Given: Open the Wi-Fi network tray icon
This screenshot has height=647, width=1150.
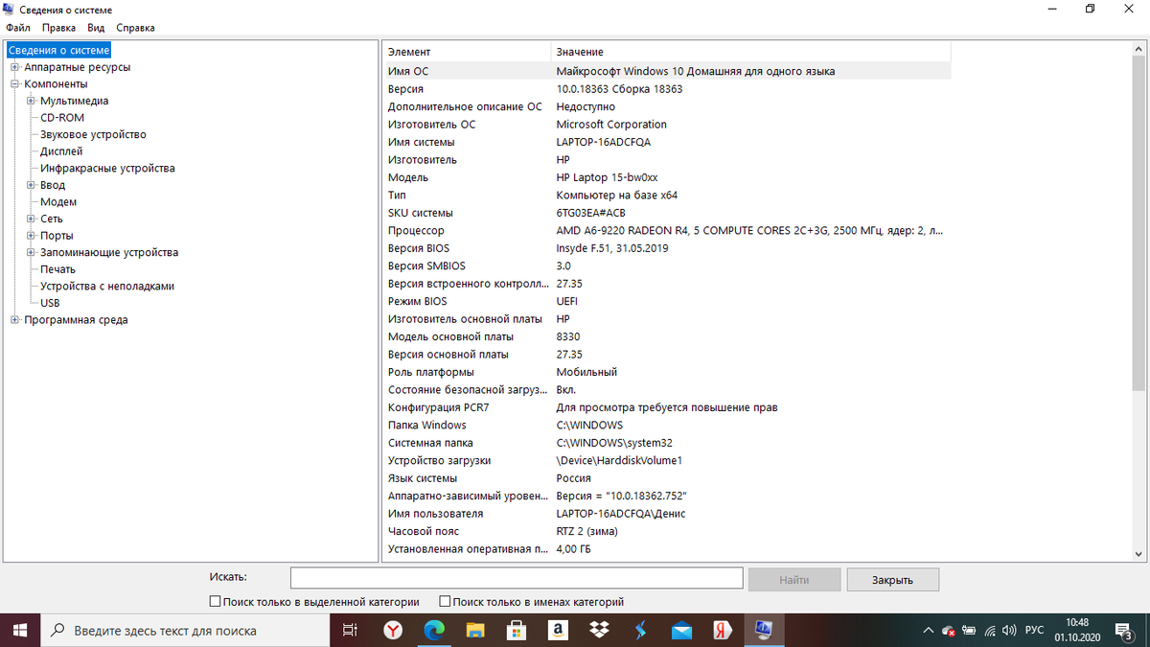Looking at the screenshot, I should point(990,631).
